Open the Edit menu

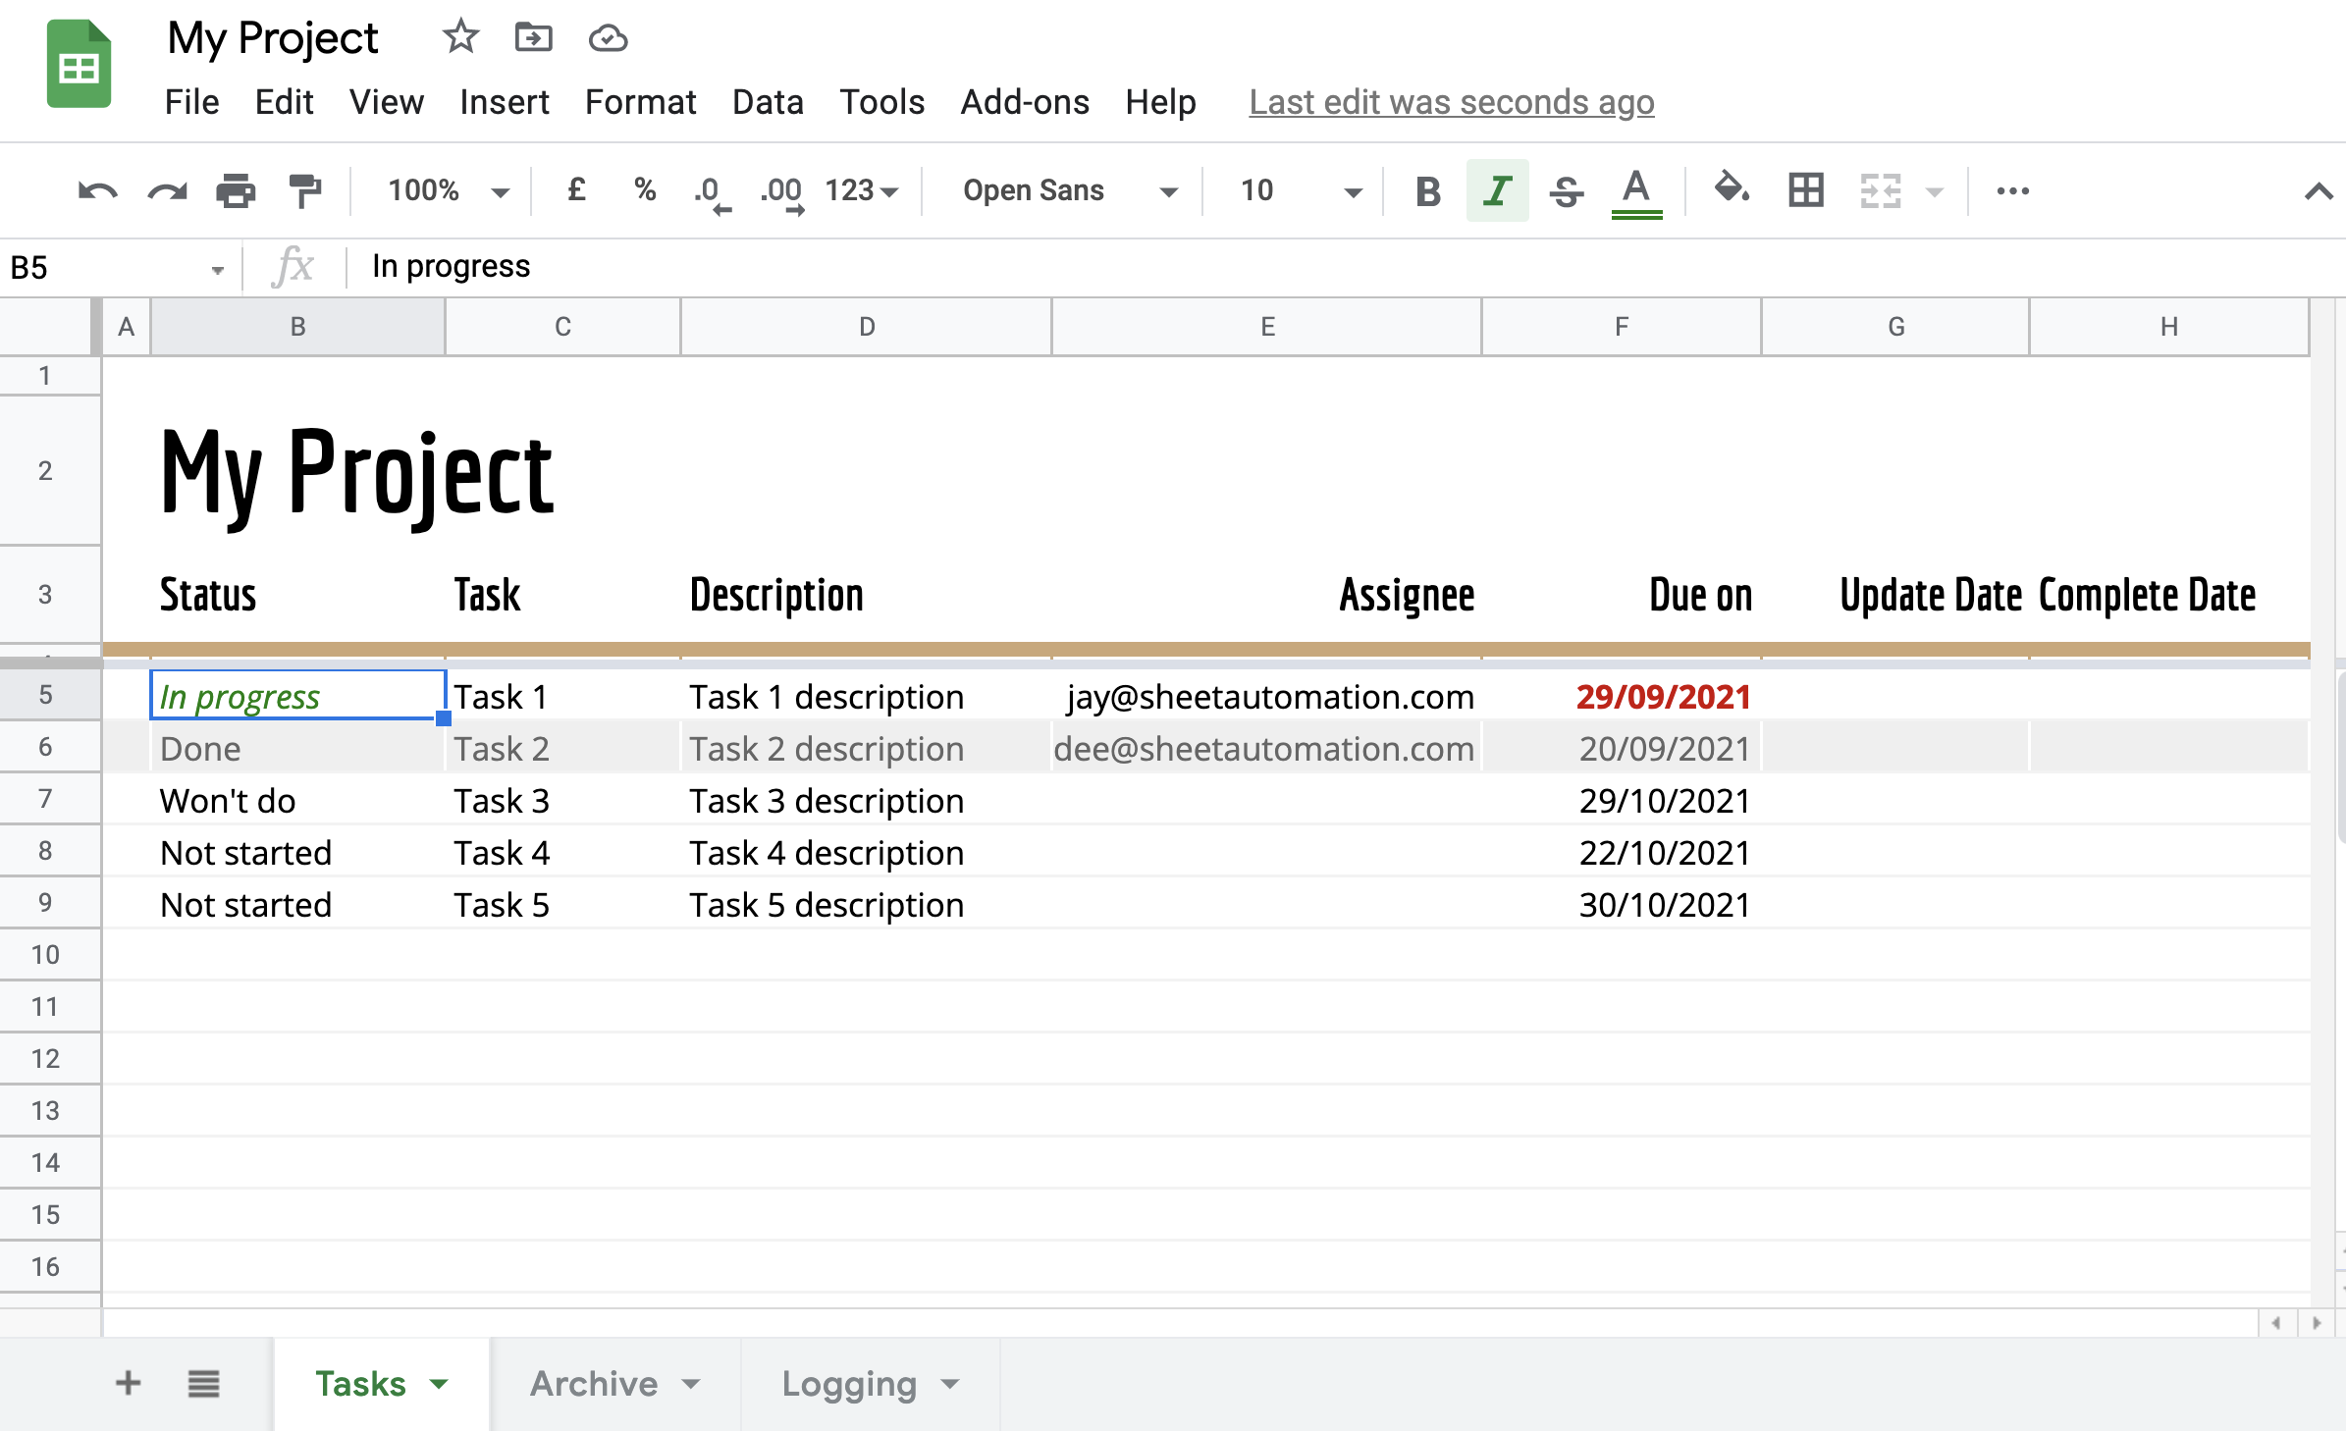tap(284, 102)
